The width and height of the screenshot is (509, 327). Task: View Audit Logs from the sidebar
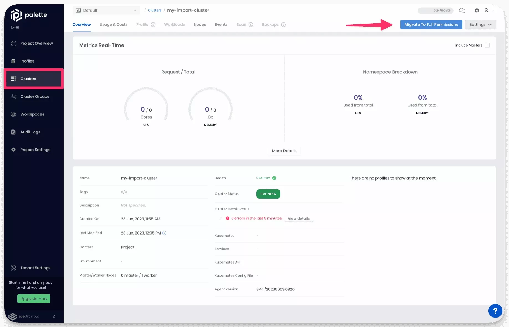tap(30, 132)
